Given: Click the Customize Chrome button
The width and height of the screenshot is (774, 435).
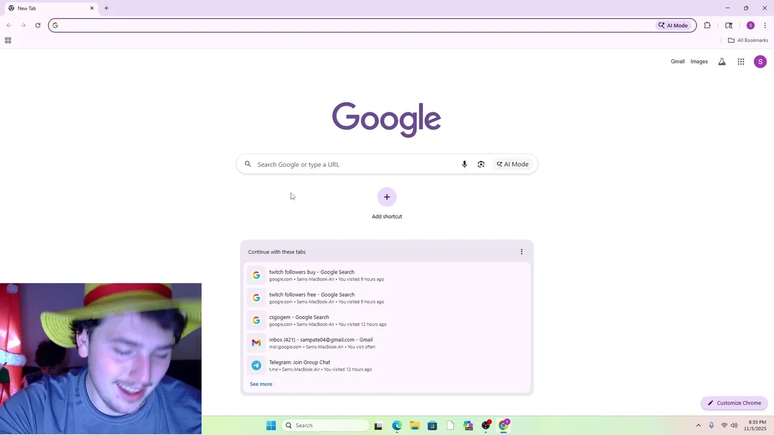Looking at the screenshot, I should (734, 403).
